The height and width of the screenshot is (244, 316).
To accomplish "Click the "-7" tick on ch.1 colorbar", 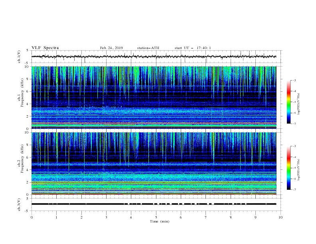I will (x=294, y=124).
